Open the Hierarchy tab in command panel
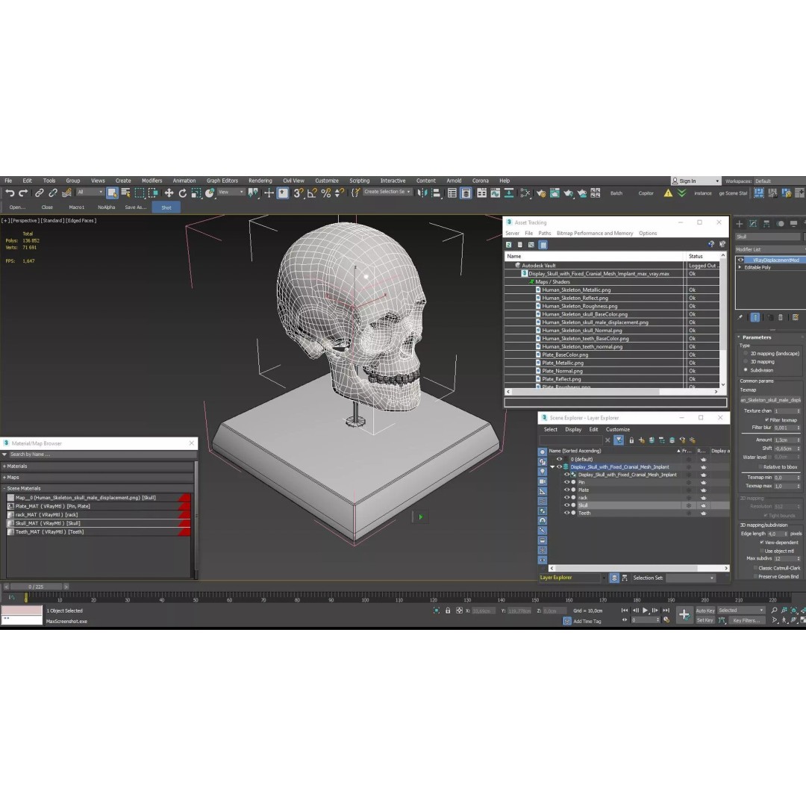The image size is (806, 806). (x=766, y=224)
